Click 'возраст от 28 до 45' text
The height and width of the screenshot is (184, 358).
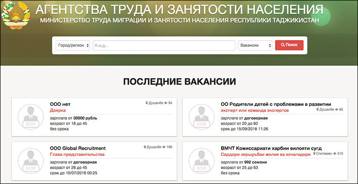[x=68, y=168]
